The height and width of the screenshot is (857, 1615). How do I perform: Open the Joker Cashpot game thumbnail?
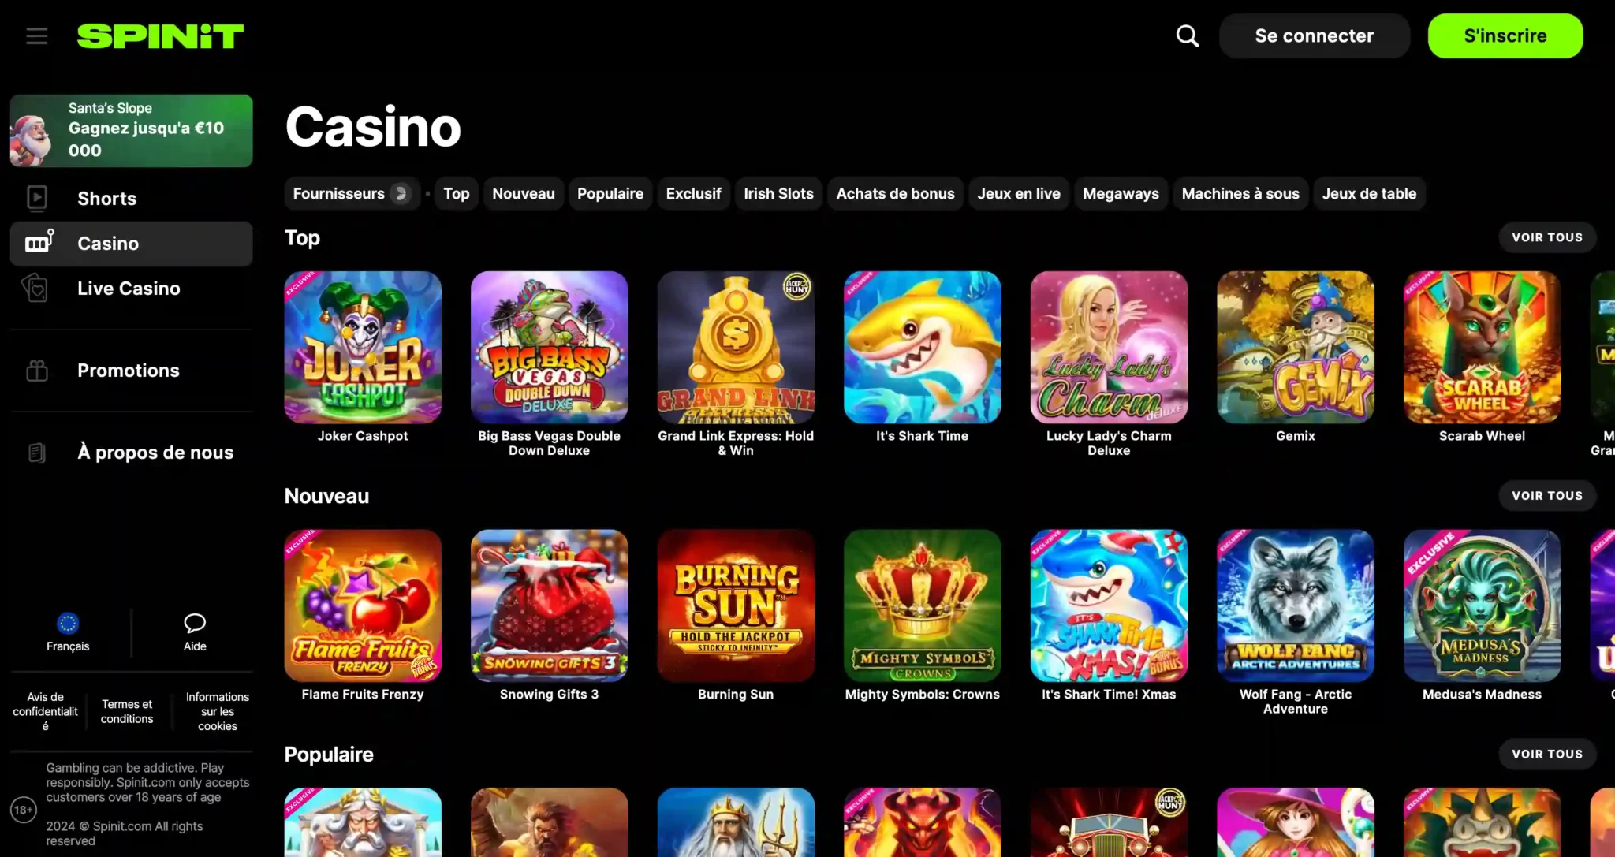click(x=363, y=348)
